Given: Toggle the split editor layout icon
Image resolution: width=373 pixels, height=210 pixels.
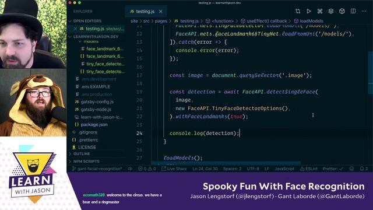Looking at the screenshot, I should coord(353,11).
